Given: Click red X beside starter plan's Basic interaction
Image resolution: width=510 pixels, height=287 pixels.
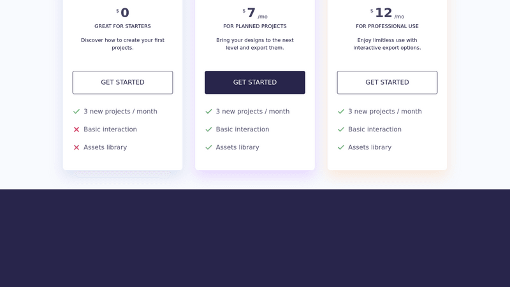Looking at the screenshot, I should coord(76,129).
